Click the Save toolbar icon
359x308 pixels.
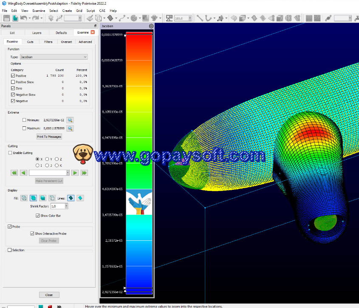7,18
